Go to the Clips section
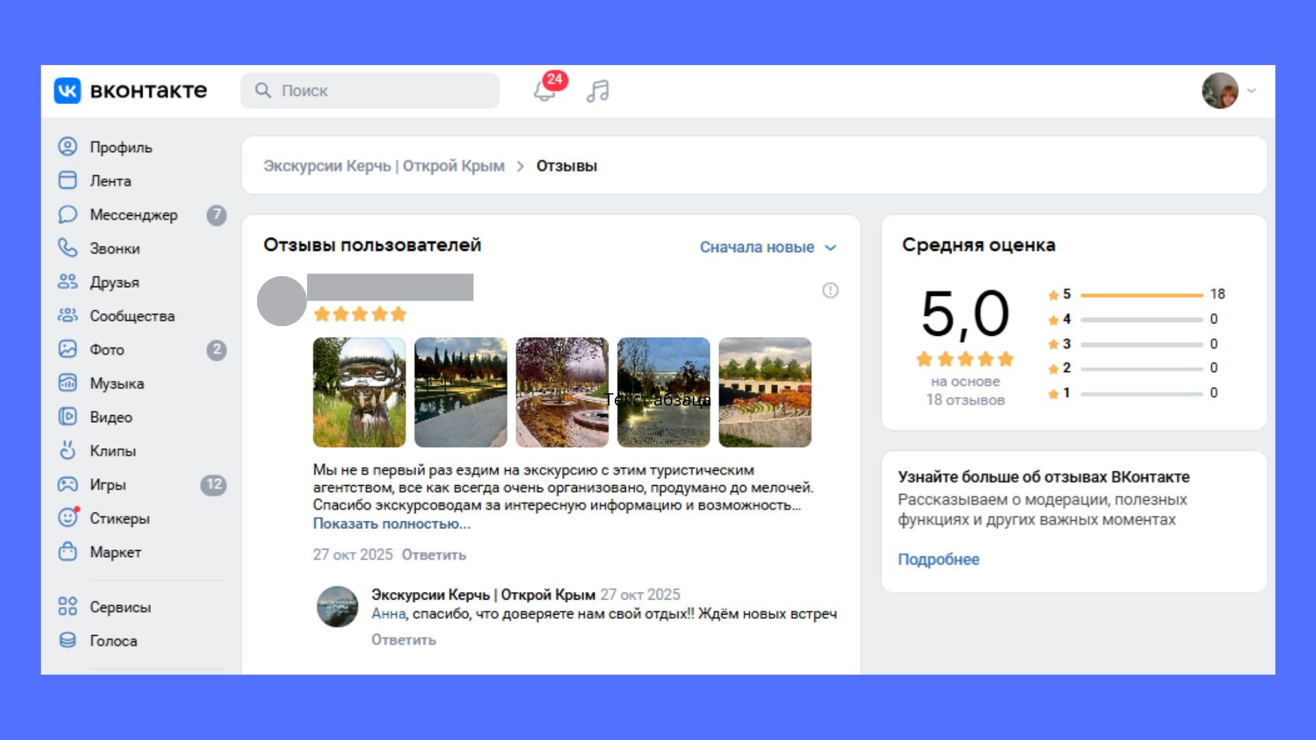The image size is (1316, 740). coord(112,451)
